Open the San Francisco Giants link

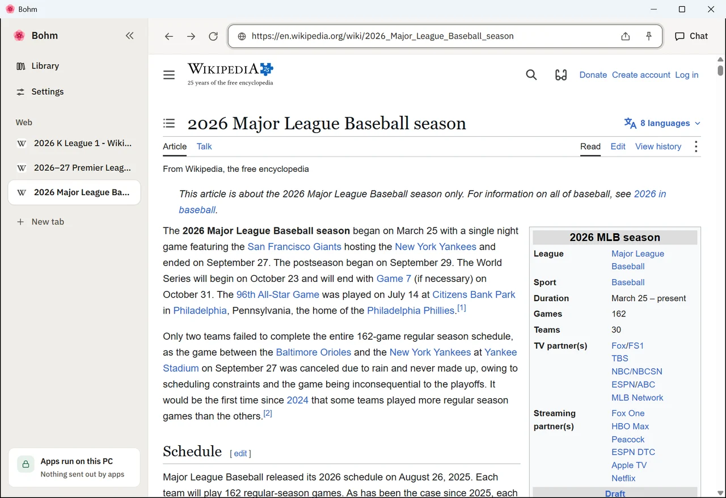(x=294, y=247)
